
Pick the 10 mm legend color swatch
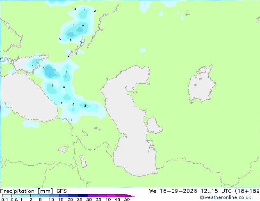point(55,196)
